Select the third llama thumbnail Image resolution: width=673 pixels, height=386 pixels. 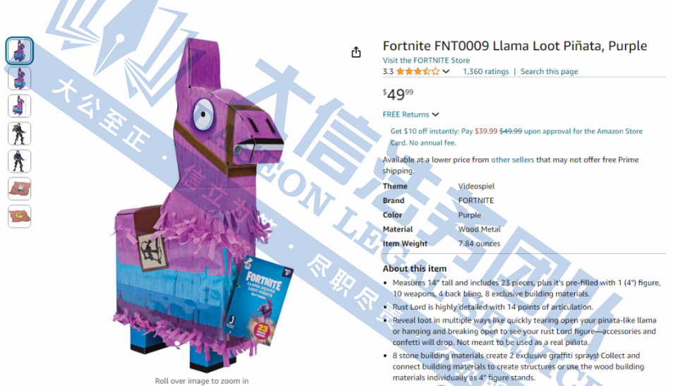[19, 106]
